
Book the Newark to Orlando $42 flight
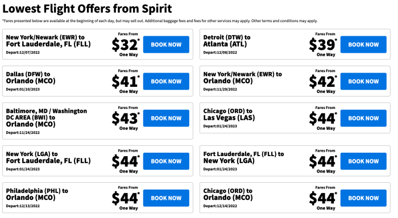(x=363, y=81)
